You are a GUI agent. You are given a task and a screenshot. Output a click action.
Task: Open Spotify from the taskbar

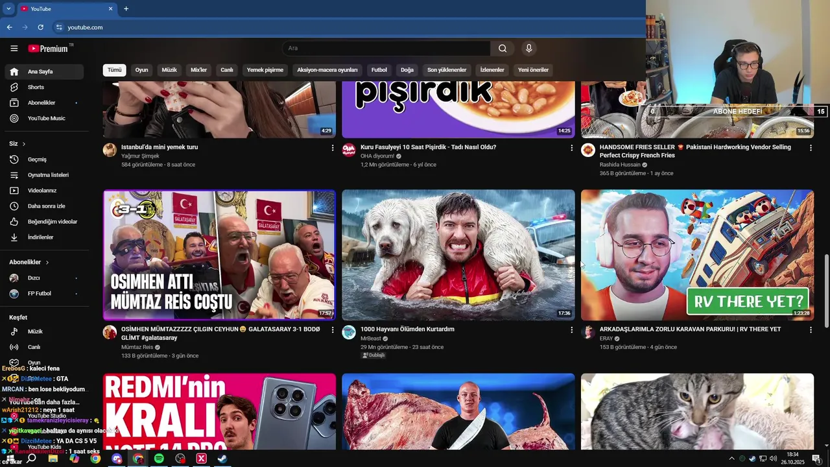pyautogui.click(x=159, y=459)
